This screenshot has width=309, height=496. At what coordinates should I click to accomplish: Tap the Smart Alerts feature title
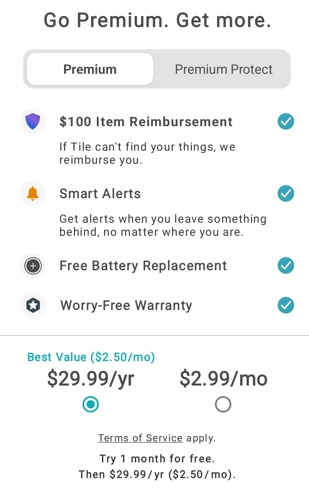[x=100, y=194]
